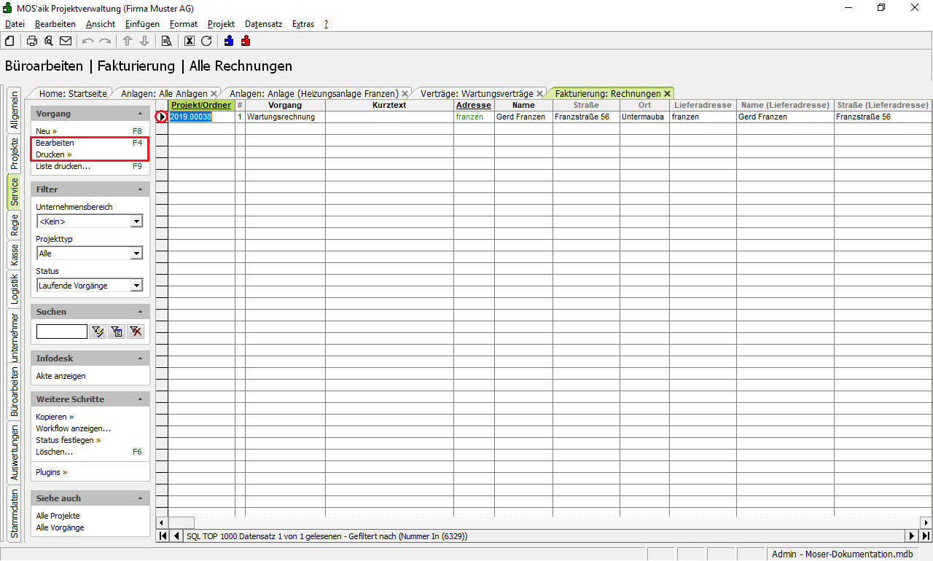Image resolution: width=933 pixels, height=561 pixels.
Task: Click the blue puzzle piece icon
Action: click(x=229, y=41)
